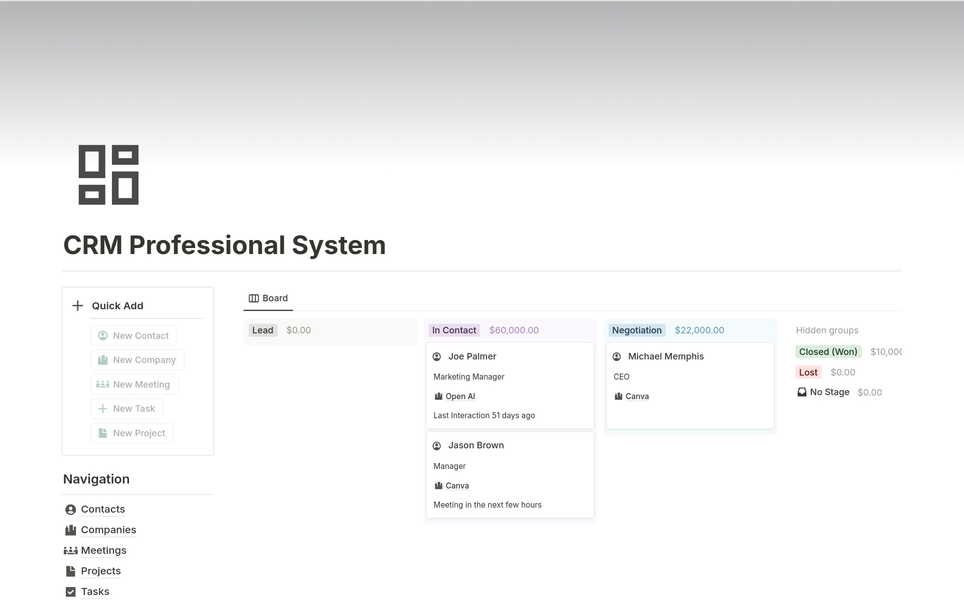The width and height of the screenshot is (964, 602).
Task: Toggle visibility of Lost group
Action: 808,372
